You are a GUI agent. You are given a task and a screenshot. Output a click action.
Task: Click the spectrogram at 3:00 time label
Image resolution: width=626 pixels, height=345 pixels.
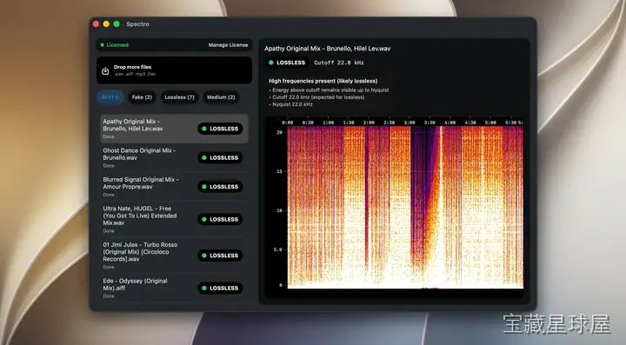tap(410, 123)
